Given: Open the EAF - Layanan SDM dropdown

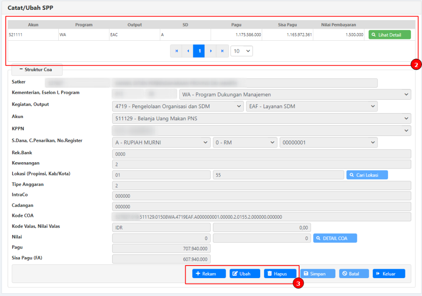Looking at the screenshot, I should 311,106.
